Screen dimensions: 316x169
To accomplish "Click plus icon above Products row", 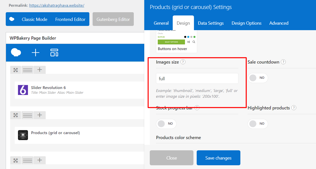I will coord(39,115).
